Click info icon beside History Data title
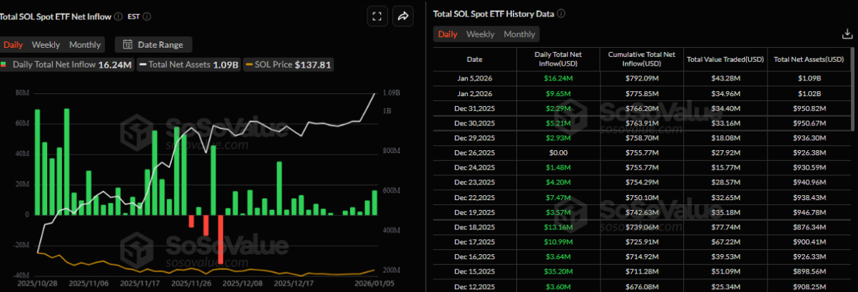Image resolution: width=858 pixels, height=292 pixels. tap(561, 14)
